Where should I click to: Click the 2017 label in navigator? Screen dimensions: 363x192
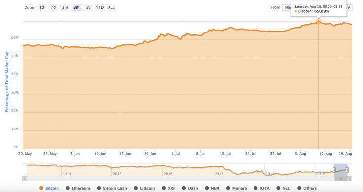coord(219,174)
